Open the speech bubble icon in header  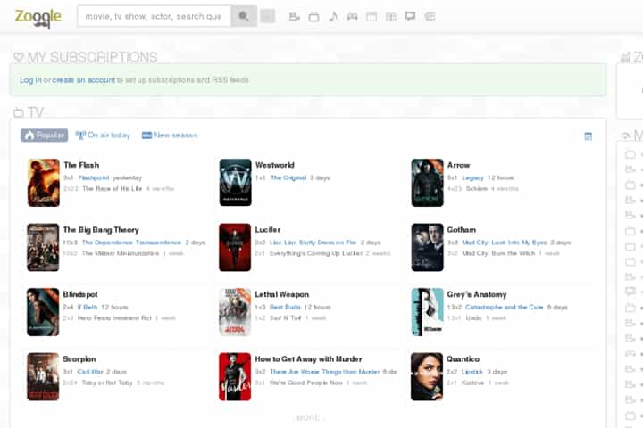[x=410, y=16]
